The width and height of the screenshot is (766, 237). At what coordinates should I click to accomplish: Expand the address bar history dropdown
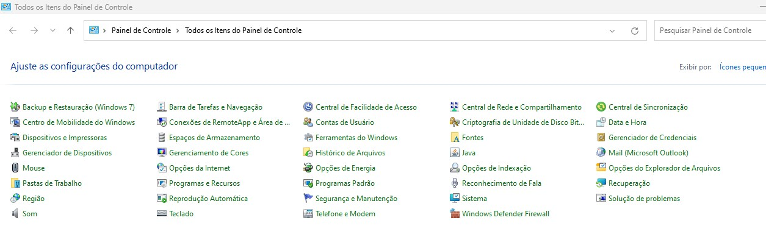point(612,30)
